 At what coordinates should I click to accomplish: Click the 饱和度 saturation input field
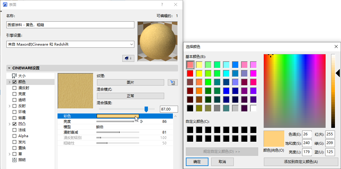(x=307, y=143)
